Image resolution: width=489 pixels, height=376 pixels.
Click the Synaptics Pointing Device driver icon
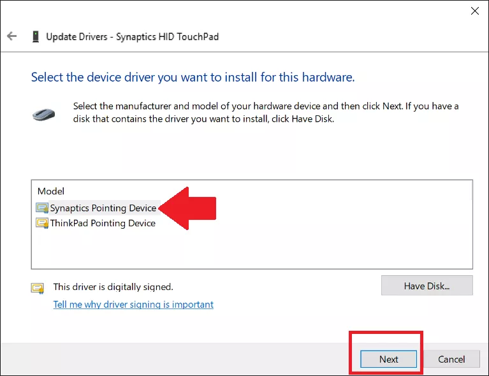(x=43, y=208)
